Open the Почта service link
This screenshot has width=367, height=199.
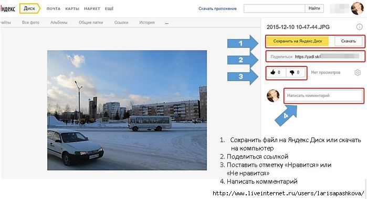click(54, 8)
